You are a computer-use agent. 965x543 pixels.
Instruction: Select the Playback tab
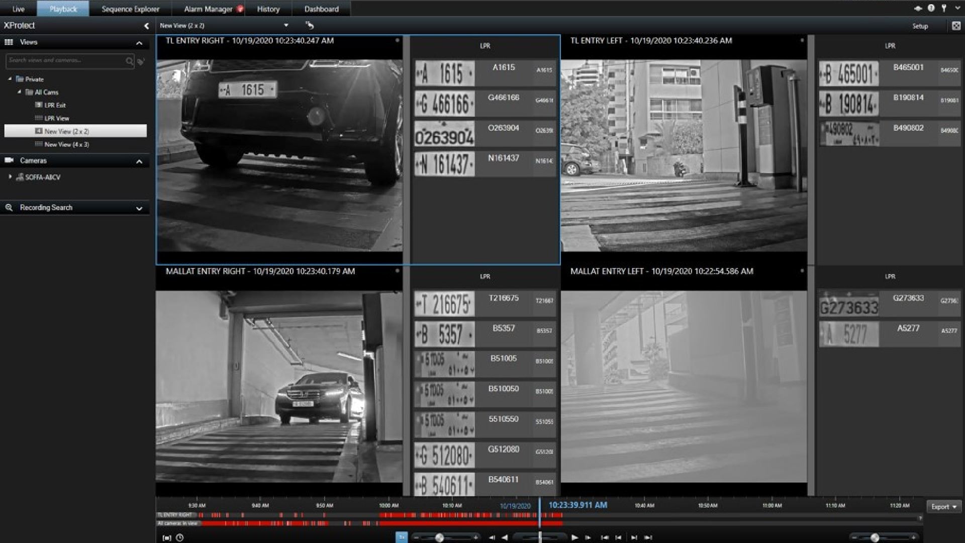point(63,9)
